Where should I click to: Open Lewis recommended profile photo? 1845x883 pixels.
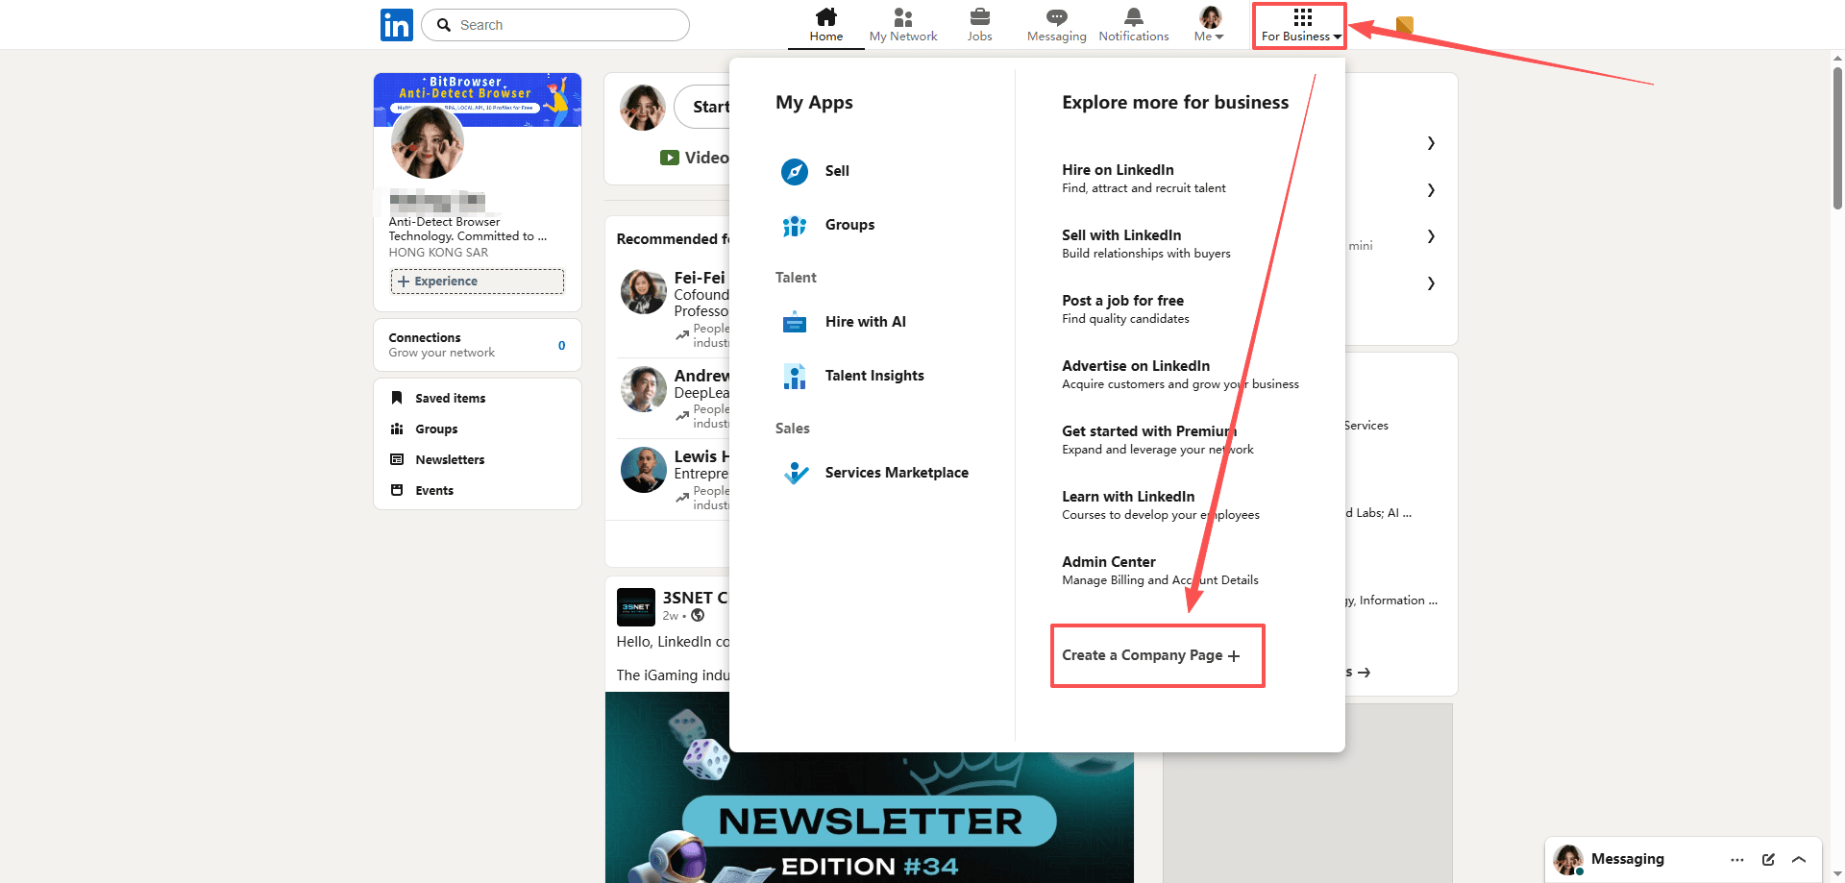[644, 470]
